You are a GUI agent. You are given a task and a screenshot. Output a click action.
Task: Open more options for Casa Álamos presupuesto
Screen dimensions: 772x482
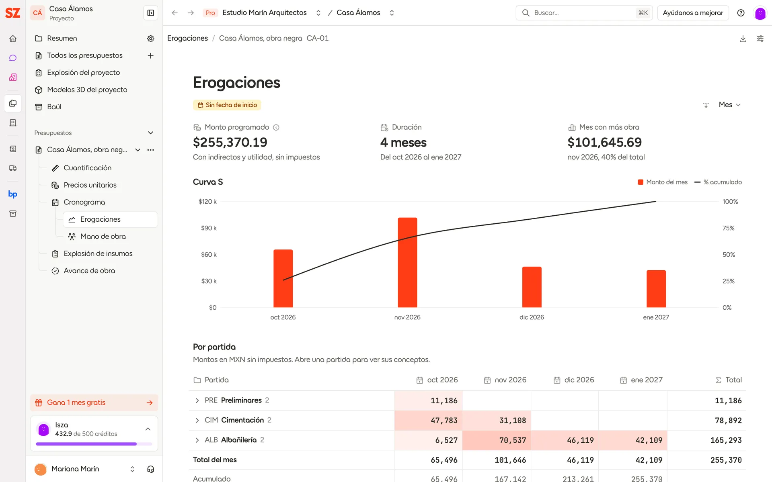coord(151,150)
